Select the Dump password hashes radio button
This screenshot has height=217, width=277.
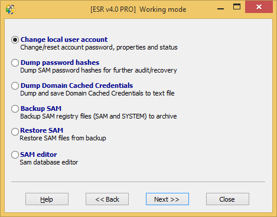(x=15, y=63)
